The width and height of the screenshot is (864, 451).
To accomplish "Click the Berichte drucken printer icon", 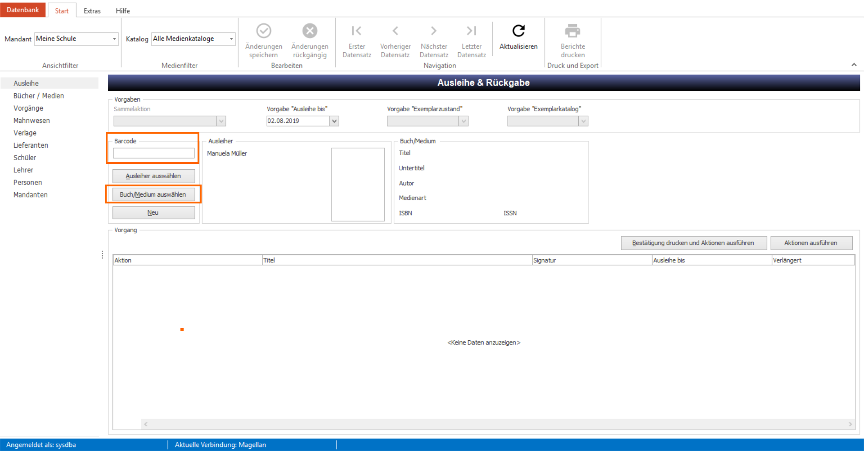I will click(572, 31).
